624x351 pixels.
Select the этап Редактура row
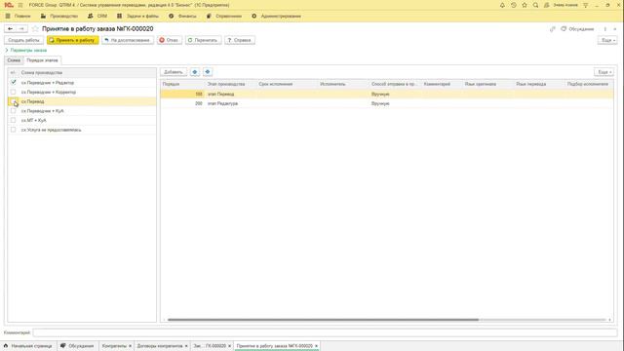click(x=387, y=103)
